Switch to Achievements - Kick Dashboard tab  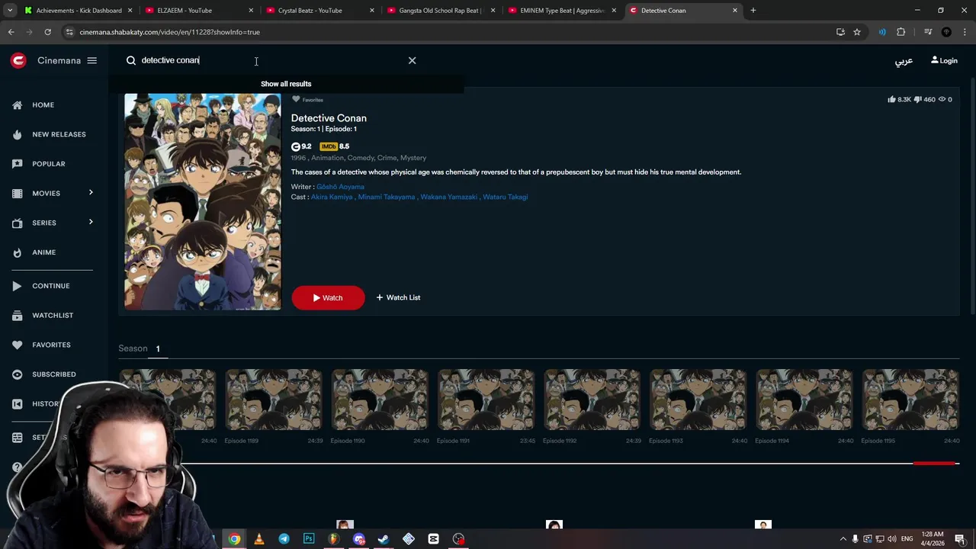click(79, 11)
